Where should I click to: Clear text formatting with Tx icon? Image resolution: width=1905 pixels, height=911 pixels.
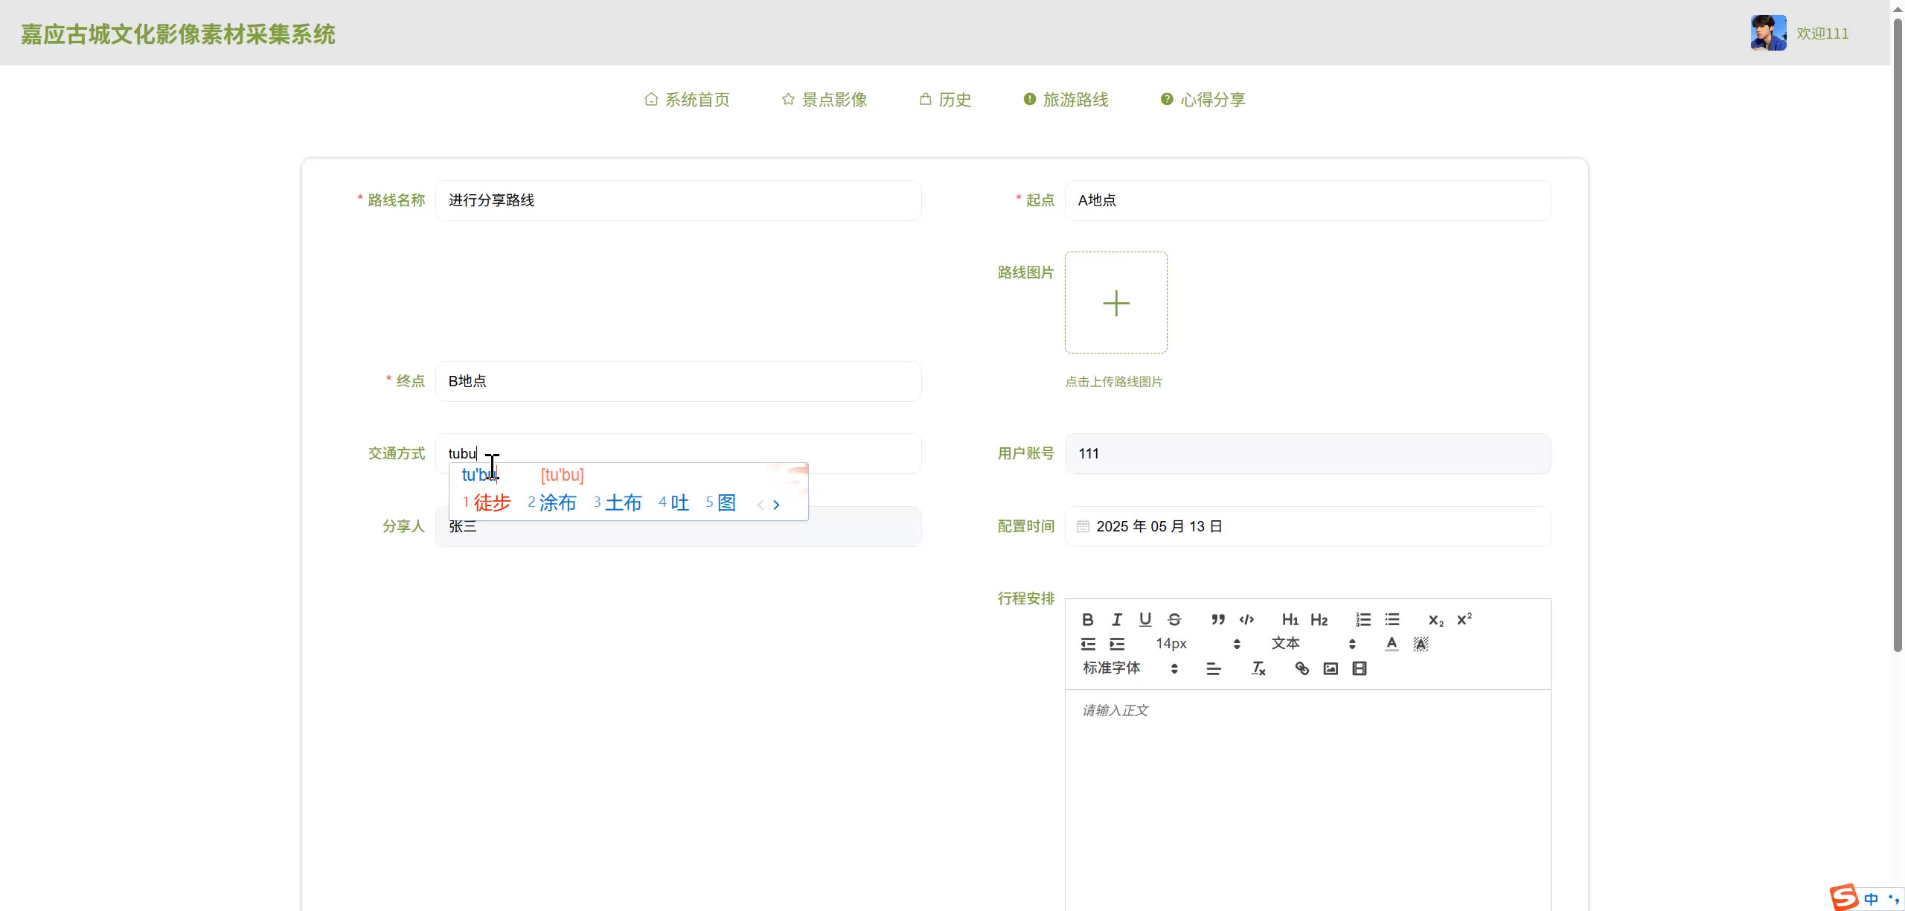(1258, 668)
